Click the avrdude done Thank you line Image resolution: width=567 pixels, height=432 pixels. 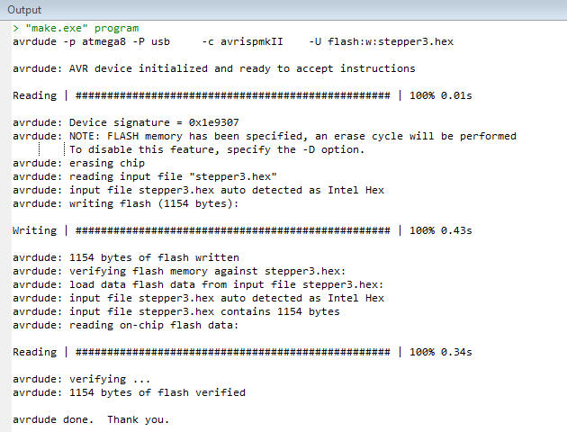point(91,419)
